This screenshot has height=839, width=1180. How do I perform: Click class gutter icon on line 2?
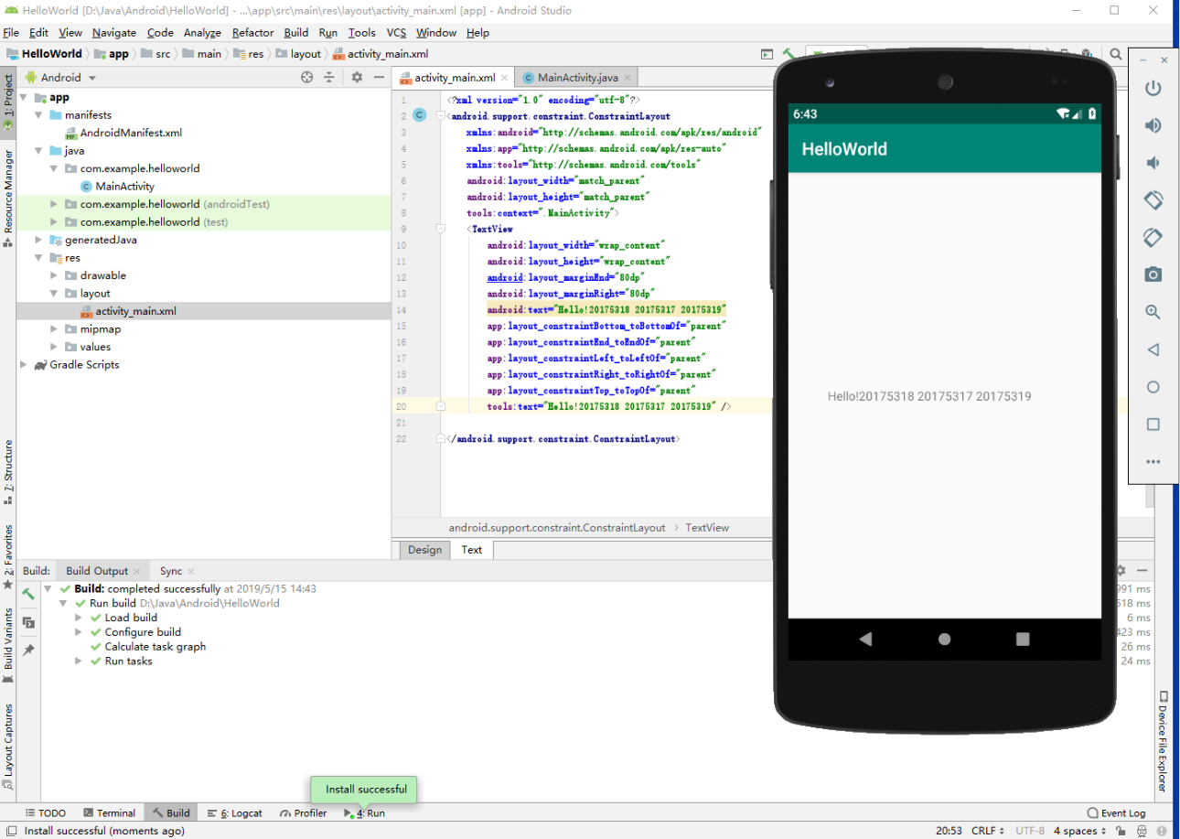tap(419, 115)
